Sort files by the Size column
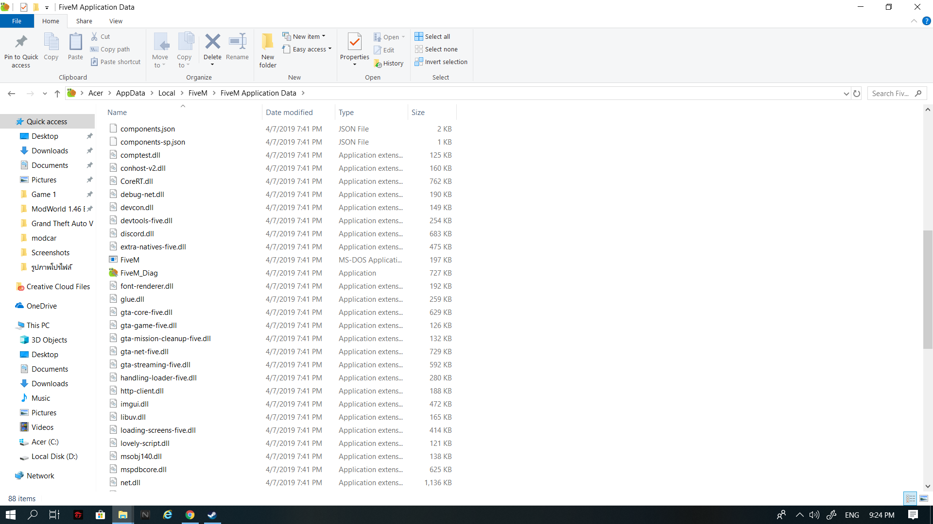The width and height of the screenshot is (933, 524). pos(432,112)
